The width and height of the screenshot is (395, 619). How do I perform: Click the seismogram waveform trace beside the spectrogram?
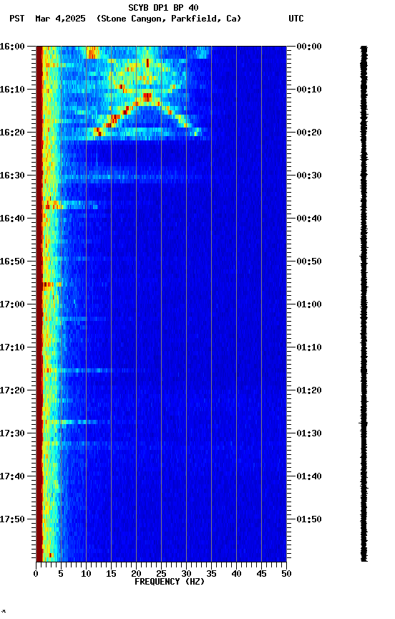coord(364,304)
